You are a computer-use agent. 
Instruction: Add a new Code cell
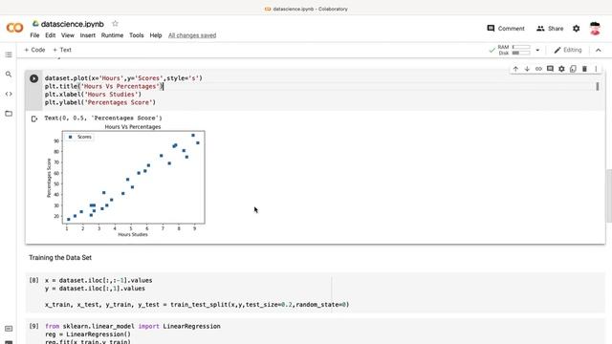(x=34, y=50)
